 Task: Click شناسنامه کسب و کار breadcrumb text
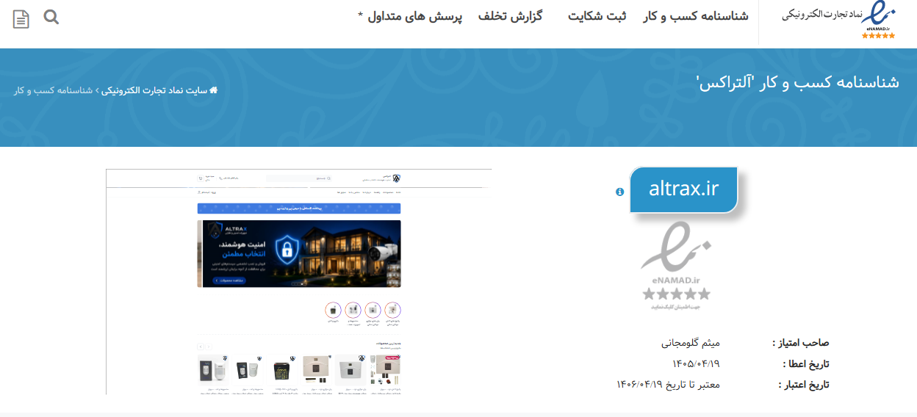point(54,90)
